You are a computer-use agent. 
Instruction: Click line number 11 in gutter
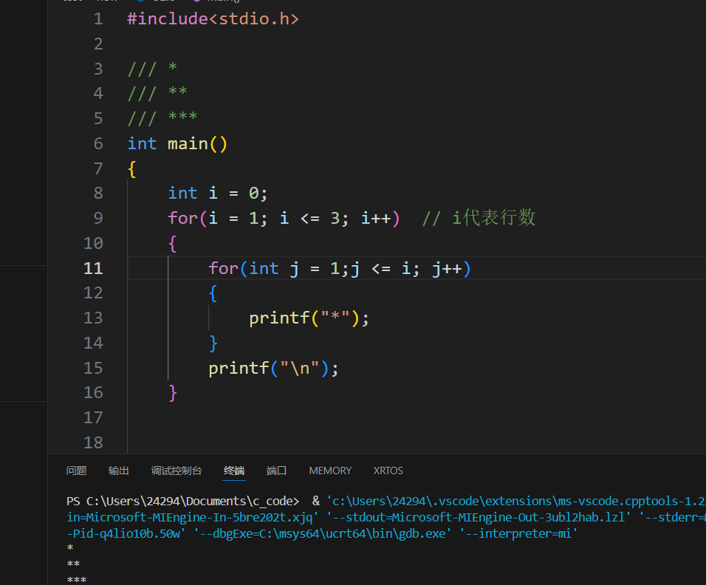point(93,268)
